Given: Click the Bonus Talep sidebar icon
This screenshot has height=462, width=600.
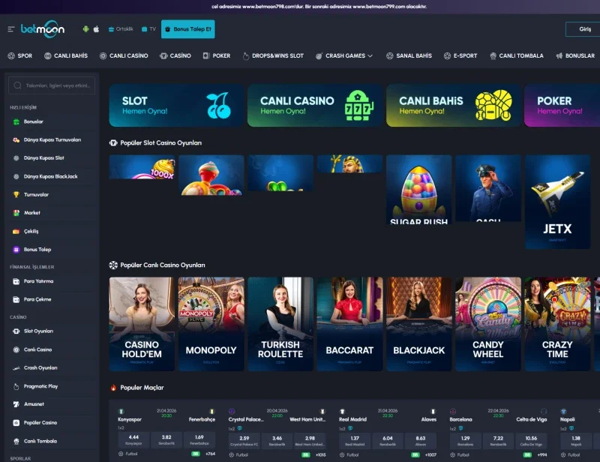Looking at the screenshot, I should [16, 250].
